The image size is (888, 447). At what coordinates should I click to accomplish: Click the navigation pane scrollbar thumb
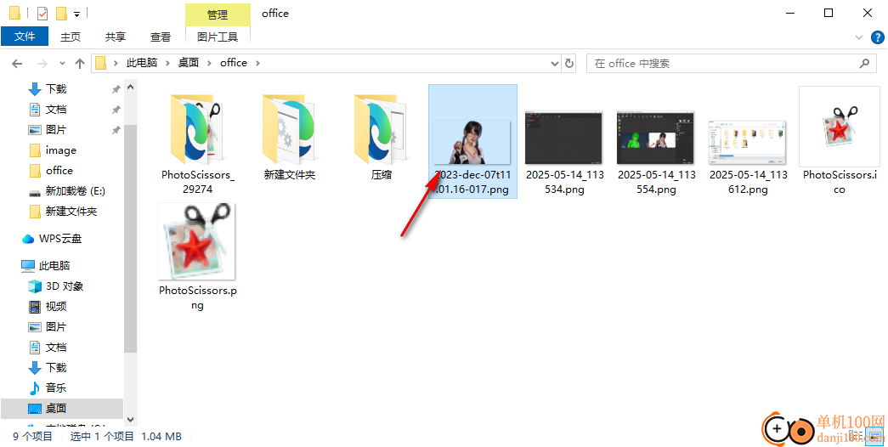pos(130,238)
